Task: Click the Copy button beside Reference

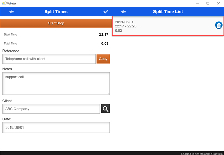Action: click(x=103, y=59)
